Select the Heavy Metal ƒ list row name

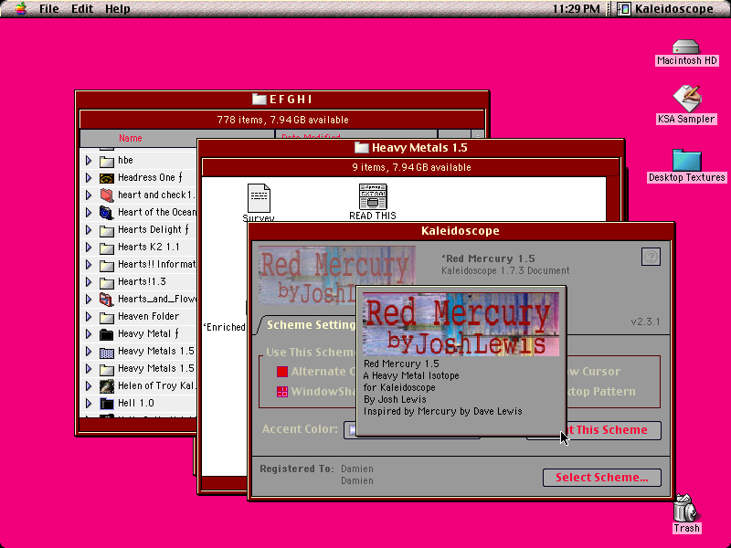148,333
